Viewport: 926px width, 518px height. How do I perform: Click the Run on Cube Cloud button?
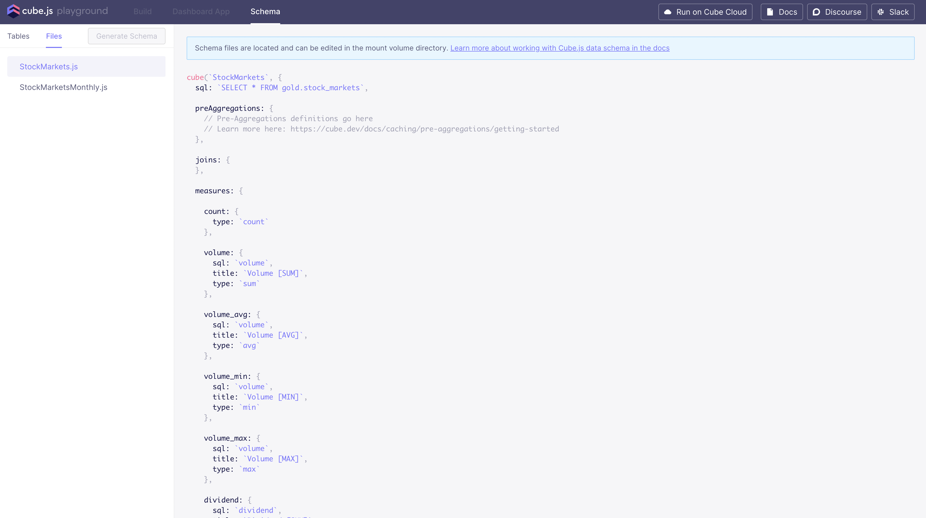tap(711, 12)
